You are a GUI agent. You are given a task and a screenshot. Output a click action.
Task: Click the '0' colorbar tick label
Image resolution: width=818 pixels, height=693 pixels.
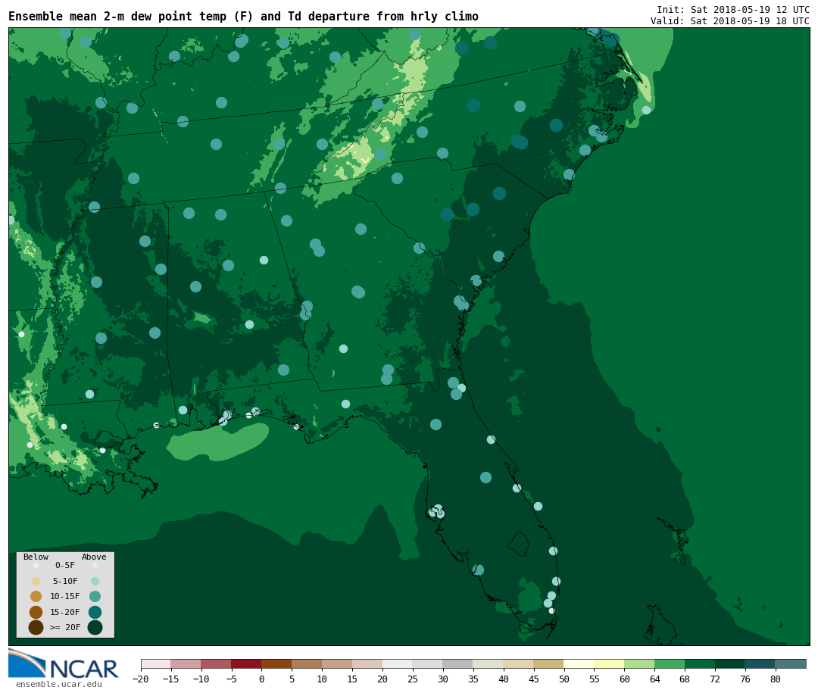point(262,679)
